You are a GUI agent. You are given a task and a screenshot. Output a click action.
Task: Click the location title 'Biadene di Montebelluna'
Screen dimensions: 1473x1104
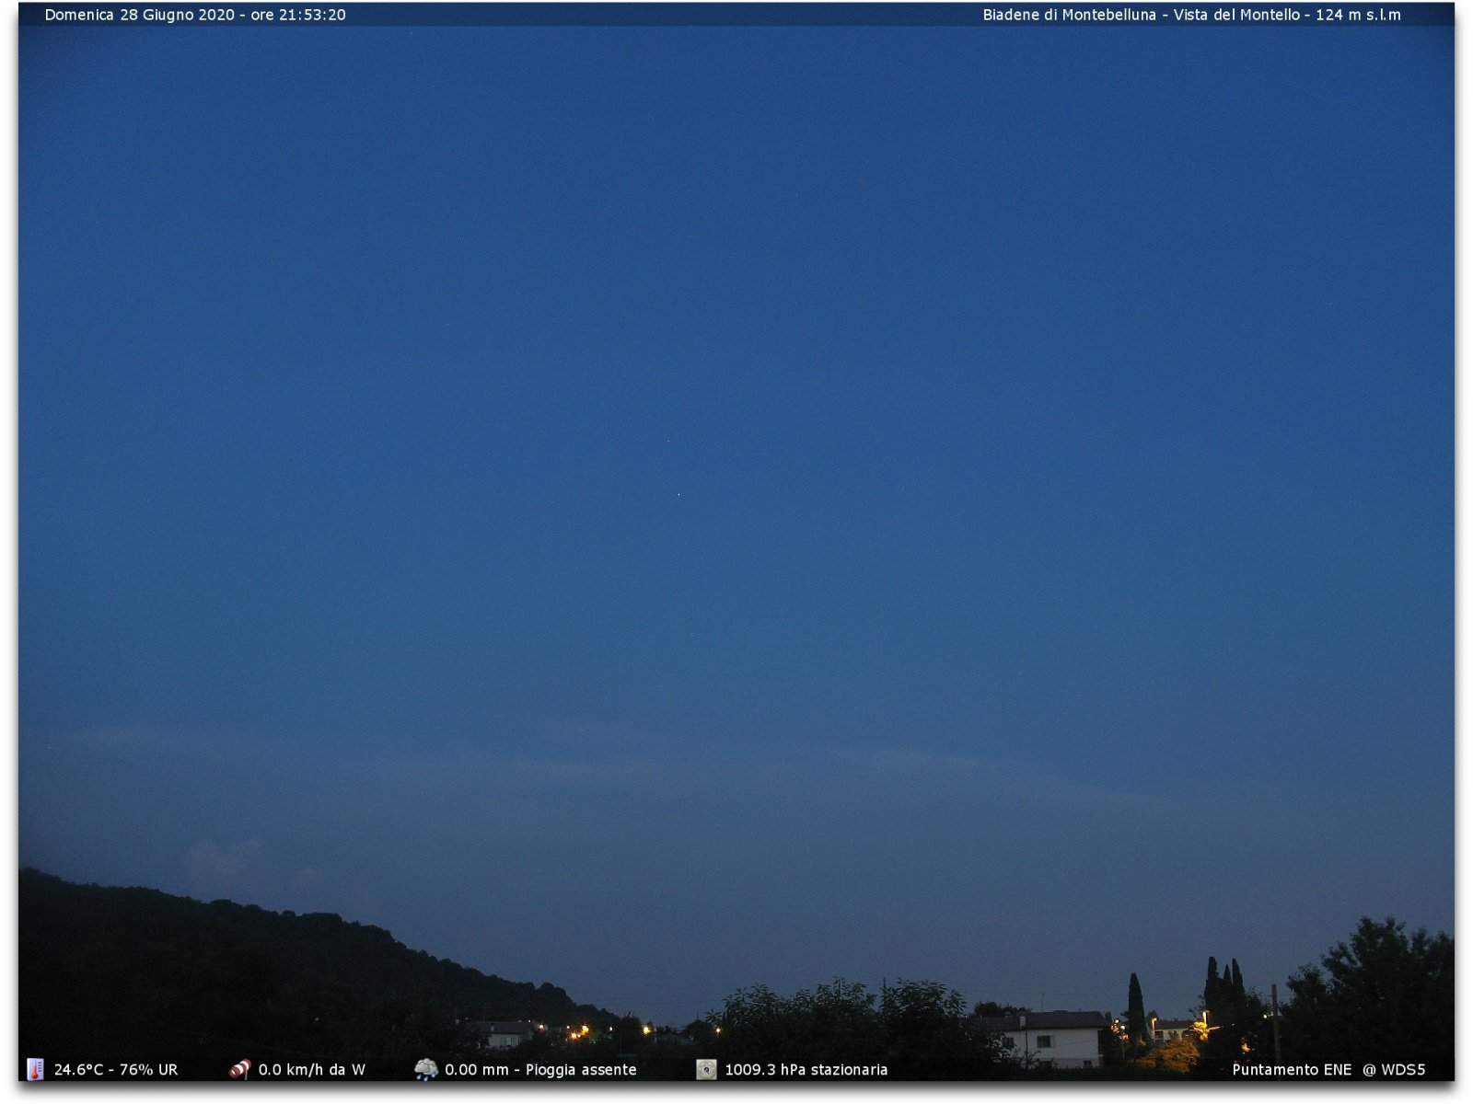tap(1069, 15)
